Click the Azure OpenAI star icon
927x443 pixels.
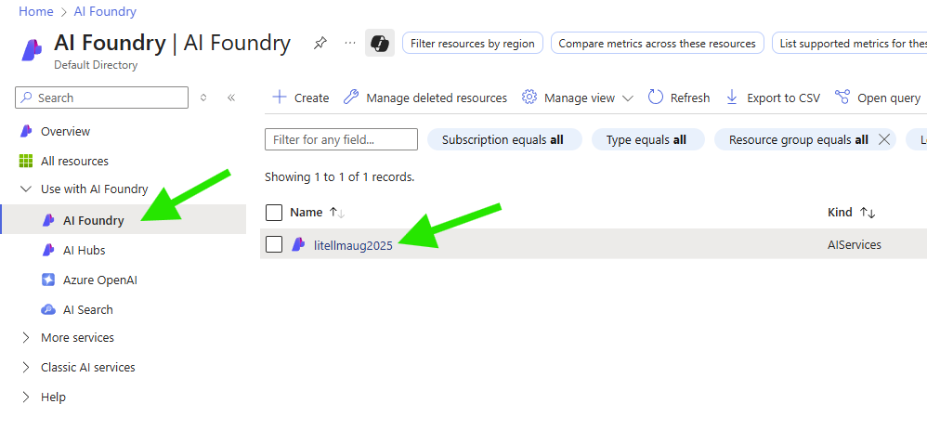click(x=48, y=280)
